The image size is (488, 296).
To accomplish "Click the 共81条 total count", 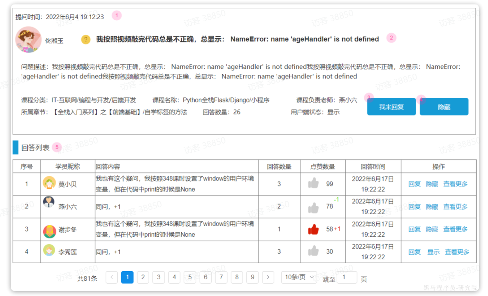I will coord(87,278).
